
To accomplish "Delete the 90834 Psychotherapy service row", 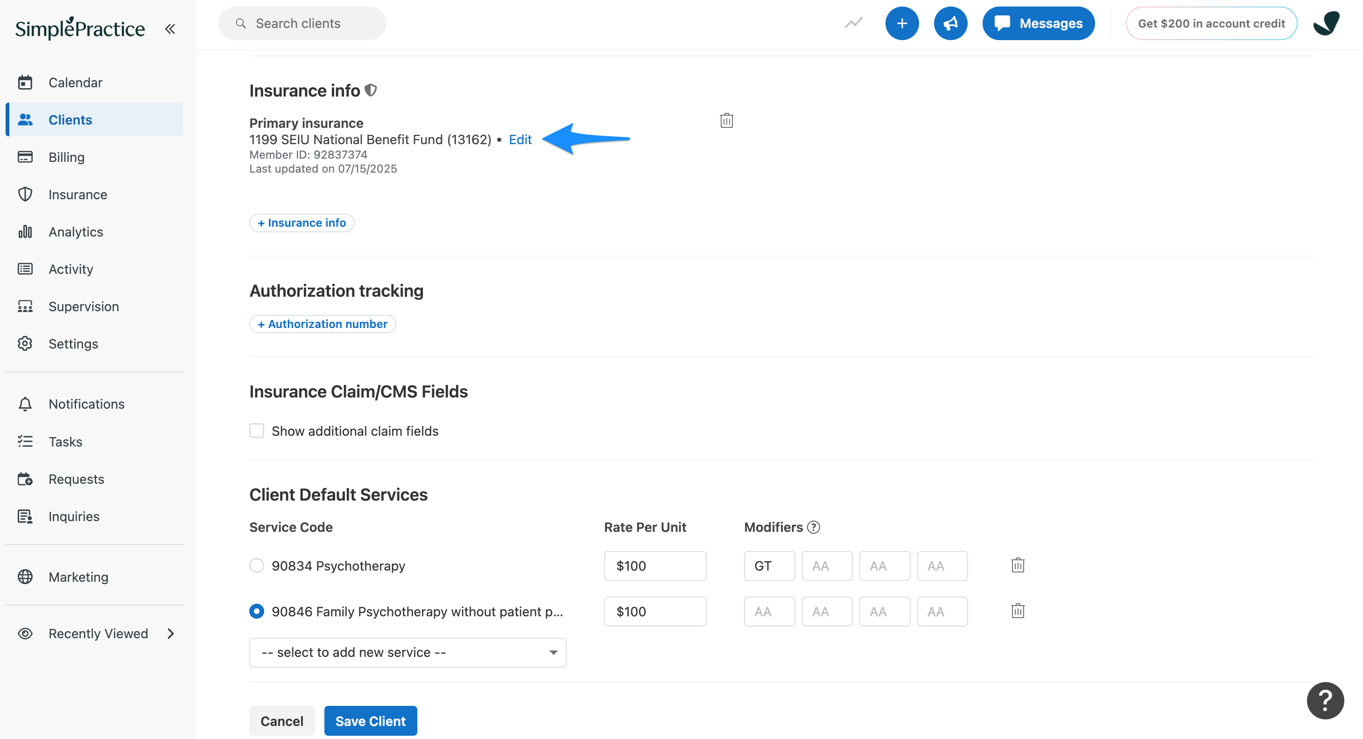I will [1018, 565].
